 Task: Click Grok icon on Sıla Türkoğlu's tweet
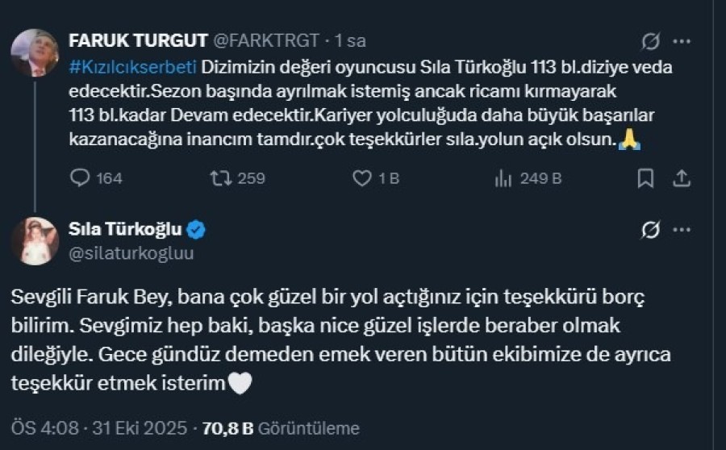pos(650,231)
